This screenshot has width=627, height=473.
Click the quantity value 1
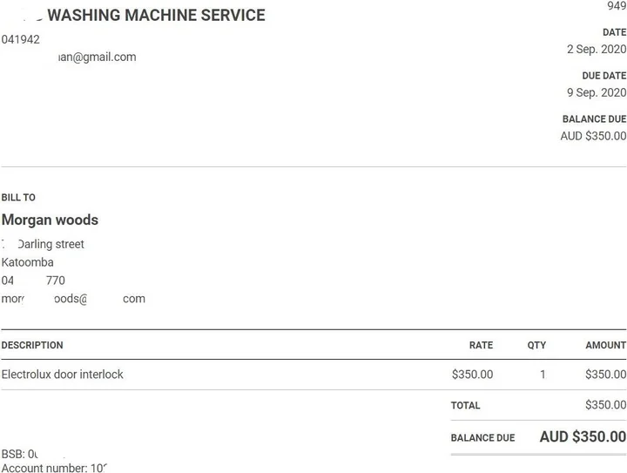543,375
